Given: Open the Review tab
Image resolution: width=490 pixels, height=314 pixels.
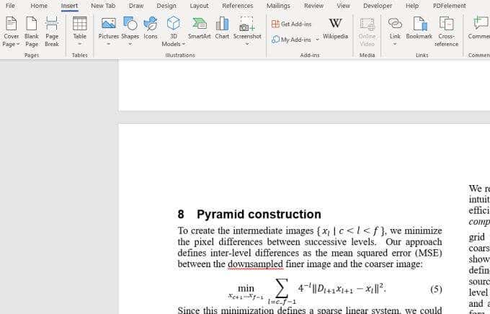Looking at the screenshot, I should (x=313, y=6).
